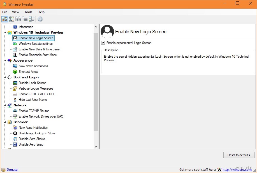Click the Disable Lock Screen icon
Viewport: 257px width, 173px height.
[15, 83]
